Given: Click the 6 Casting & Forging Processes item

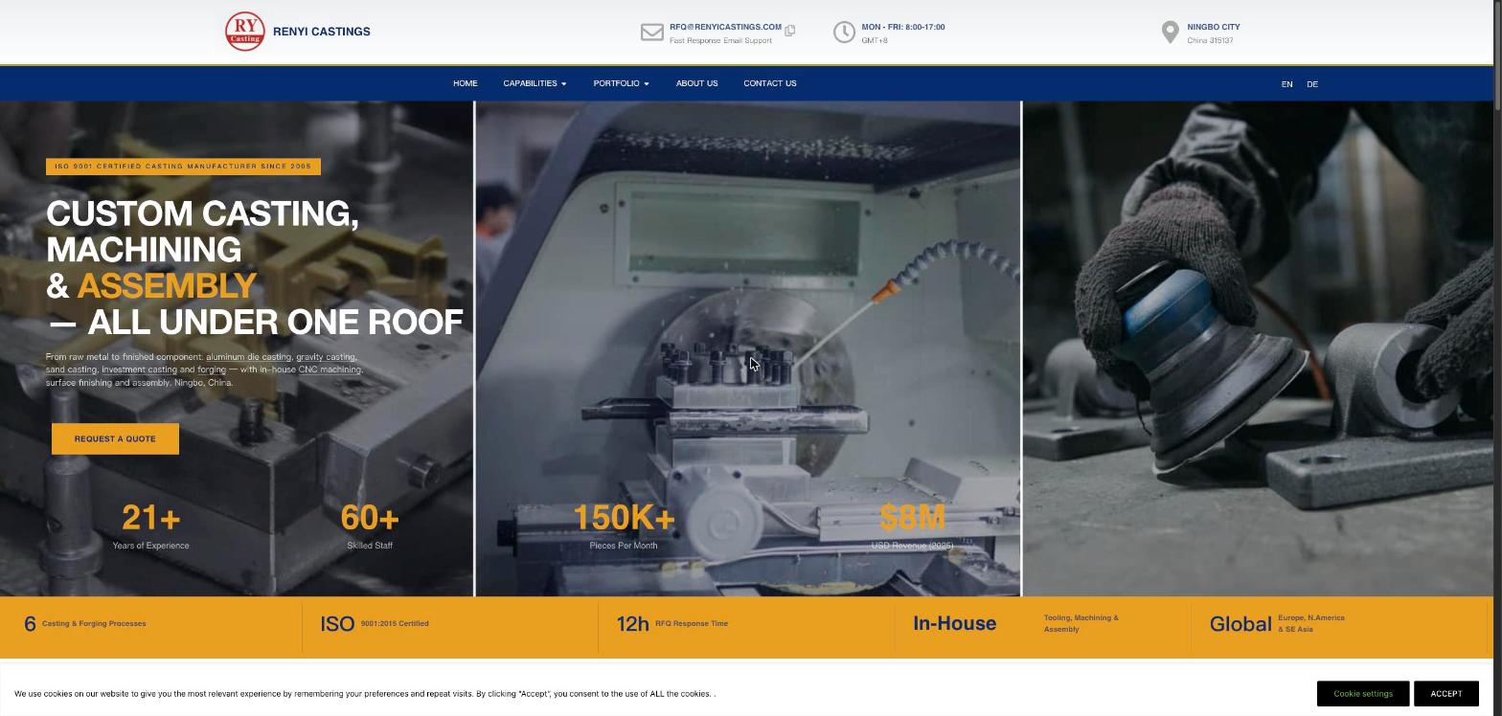Looking at the screenshot, I should 85,623.
